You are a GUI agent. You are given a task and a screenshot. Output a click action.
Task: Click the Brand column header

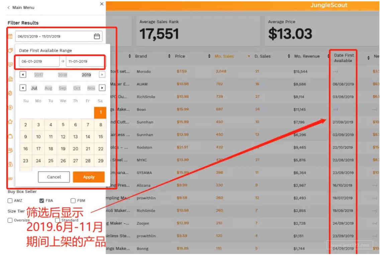point(141,56)
